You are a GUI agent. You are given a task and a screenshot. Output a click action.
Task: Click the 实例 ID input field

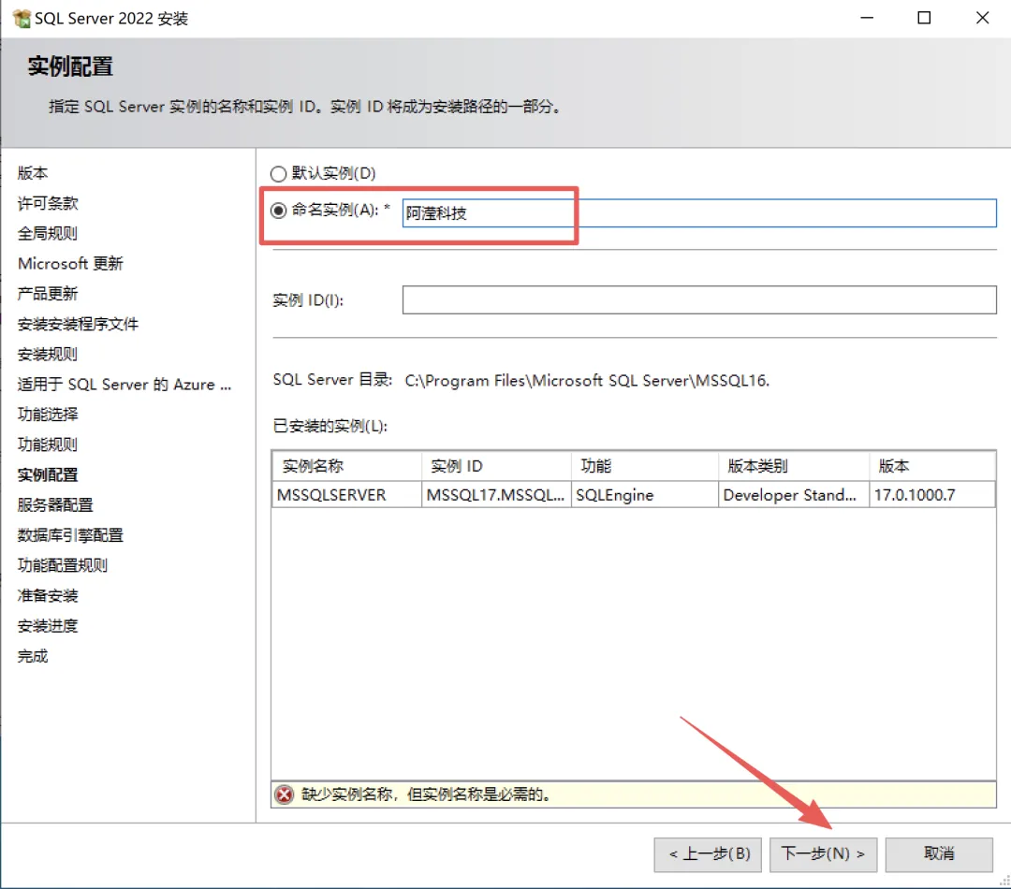[x=699, y=300]
